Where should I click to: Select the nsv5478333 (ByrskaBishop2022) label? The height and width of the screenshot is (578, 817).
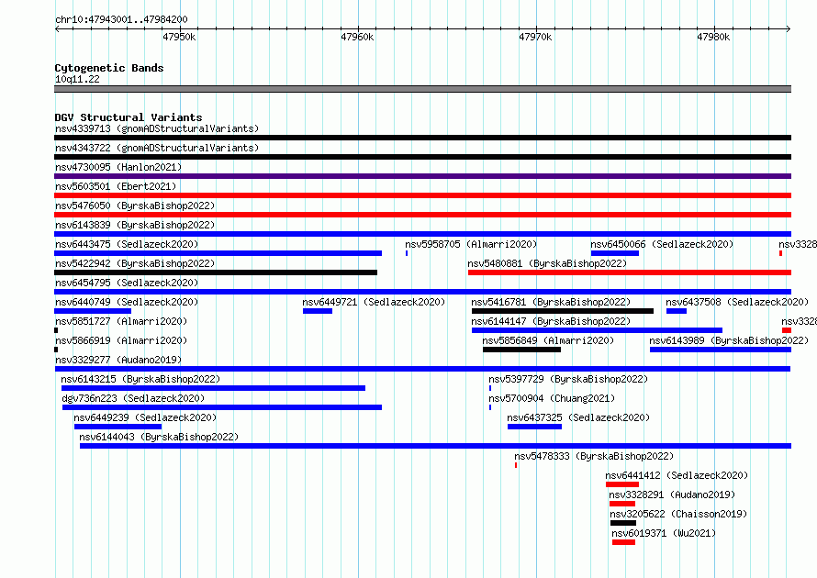coord(594,456)
